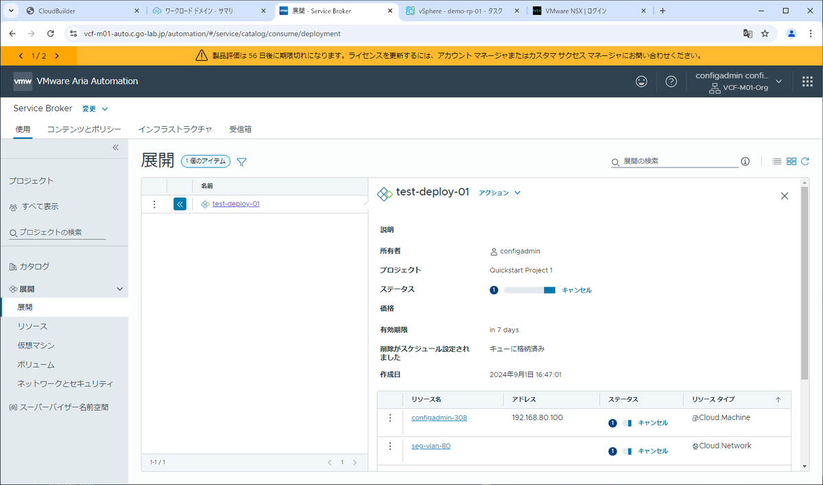Collapse the left sidebar with double chevron

(x=115, y=147)
